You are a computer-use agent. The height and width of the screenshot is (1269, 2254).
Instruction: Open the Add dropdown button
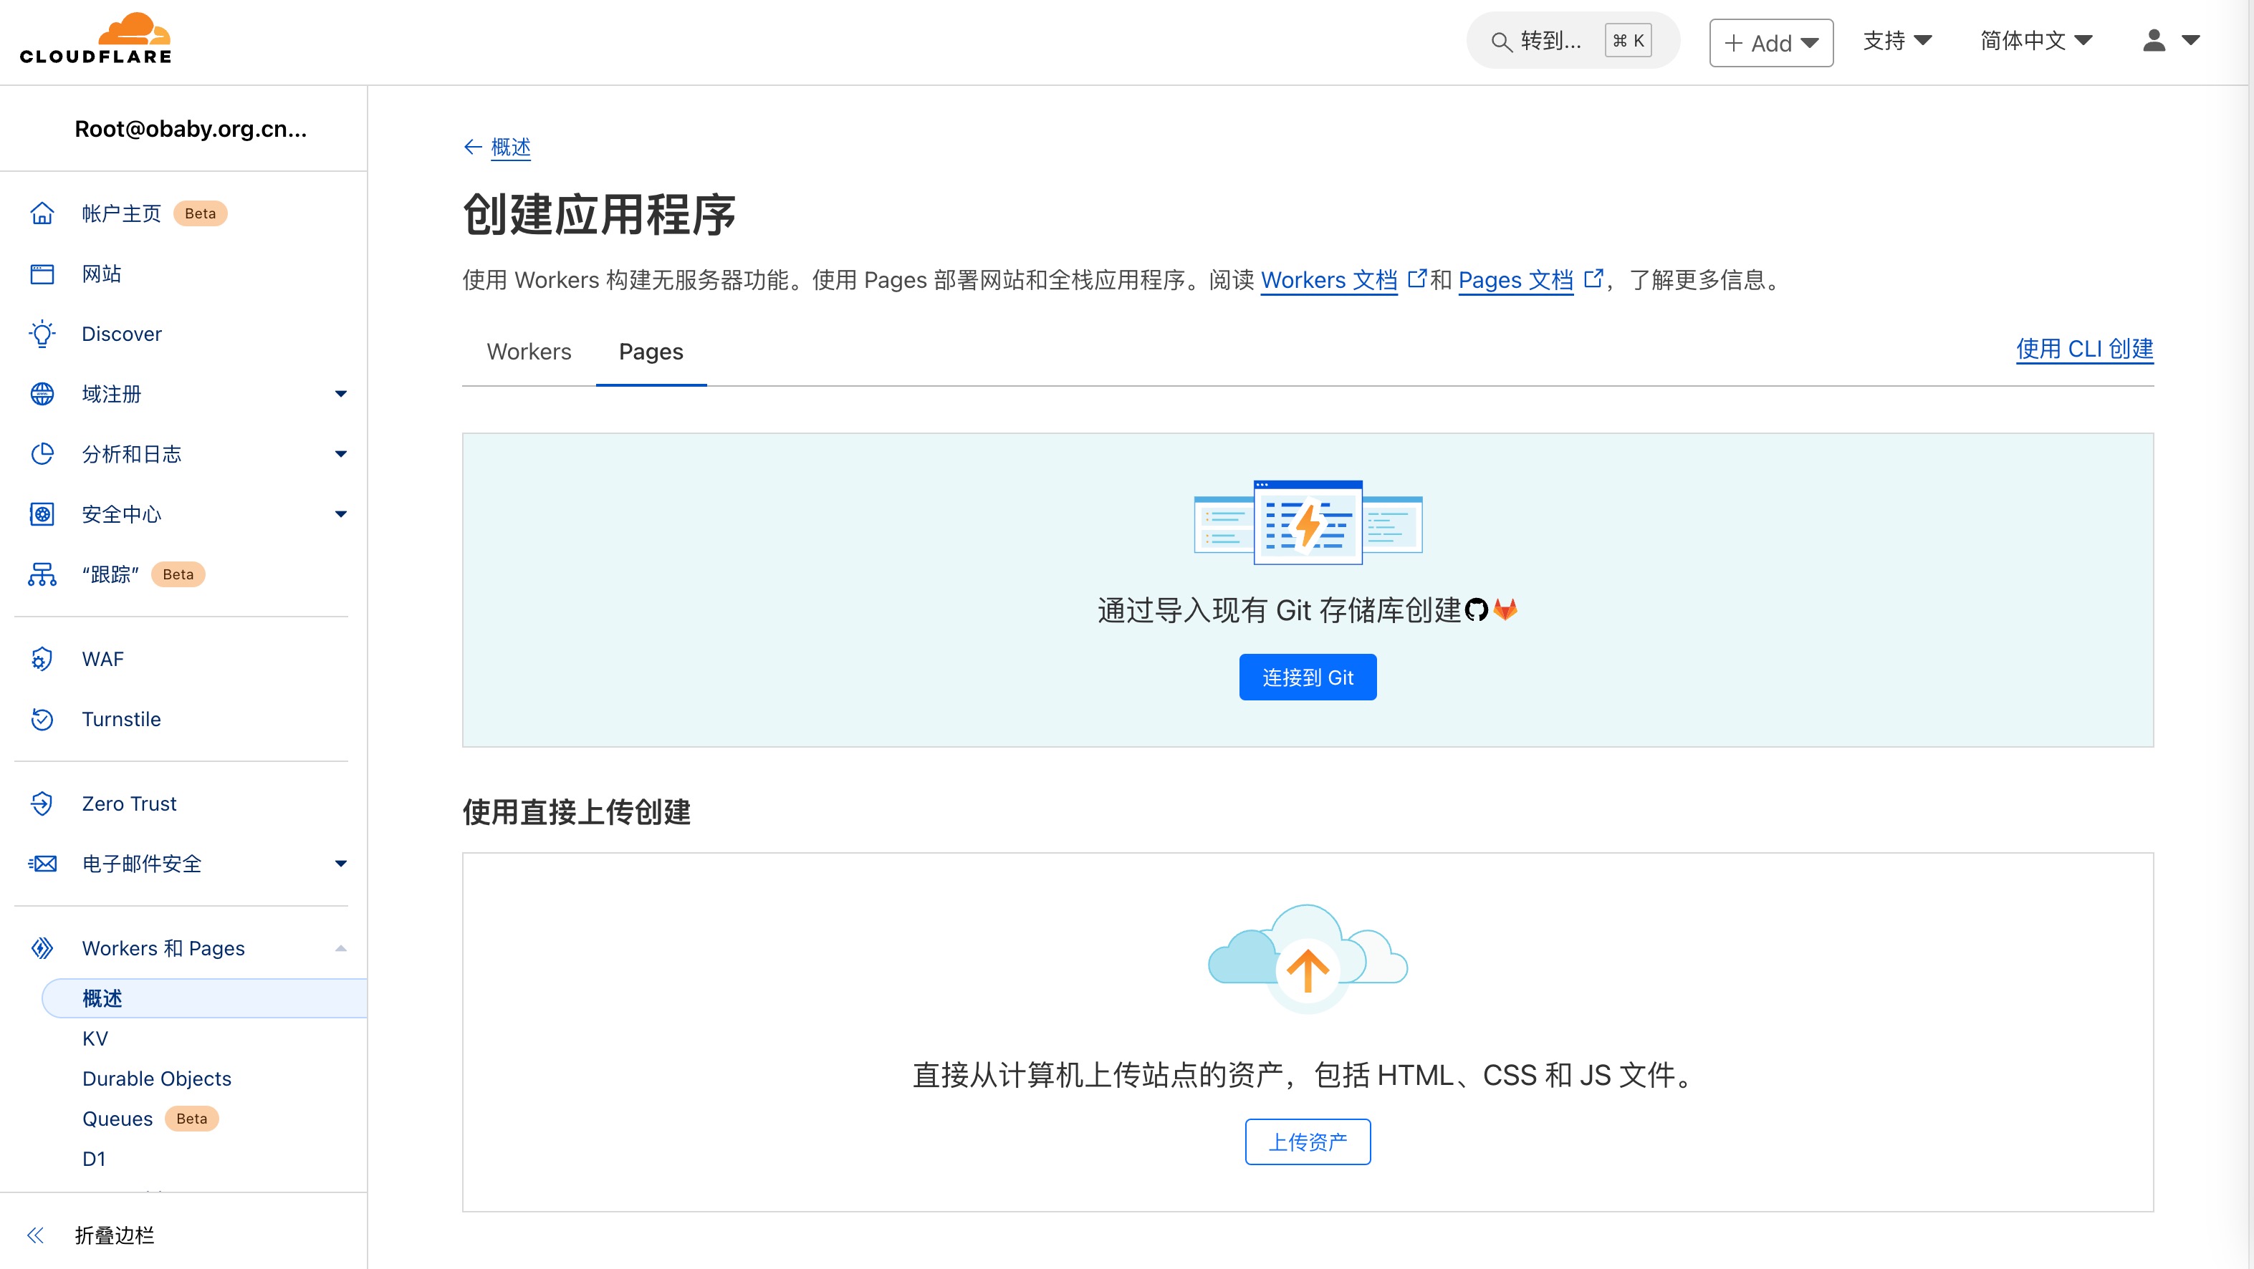pyautogui.click(x=1770, y=43)
